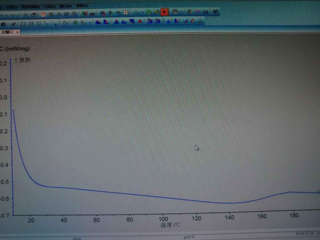Click the question-mark context help icon
Image resolution: width=320 pixels, height=240 pixels.
tap(215, 12)
